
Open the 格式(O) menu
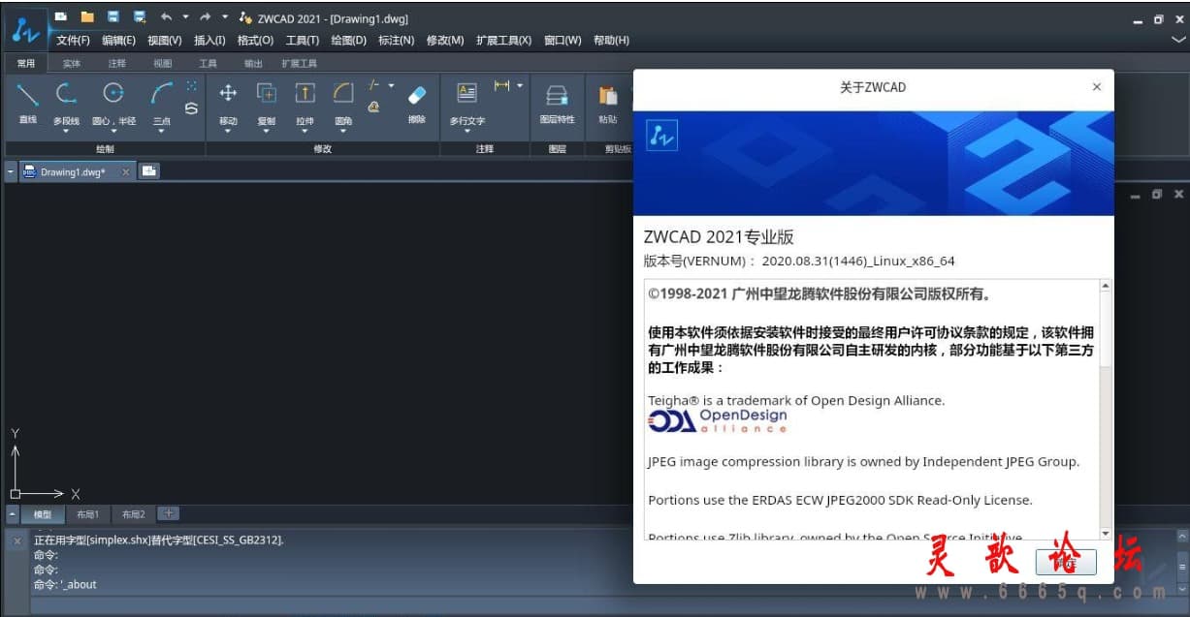coord(255,41)
